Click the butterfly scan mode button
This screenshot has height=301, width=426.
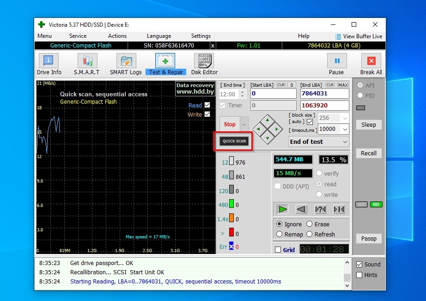pos(339,209)
